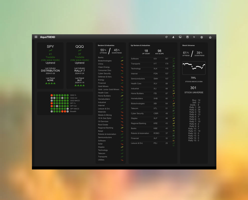Click the ROBO ticker symbol

pos(157,133)
